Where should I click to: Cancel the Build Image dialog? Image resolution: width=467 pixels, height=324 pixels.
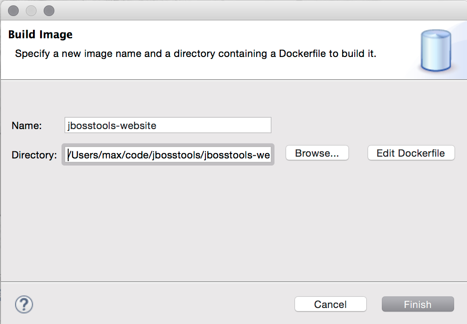(x=330, y=304)
